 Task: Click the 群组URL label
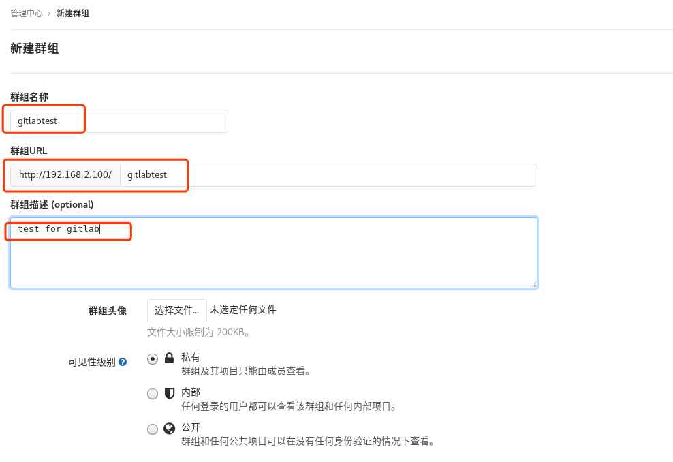[x=28, y=151]
